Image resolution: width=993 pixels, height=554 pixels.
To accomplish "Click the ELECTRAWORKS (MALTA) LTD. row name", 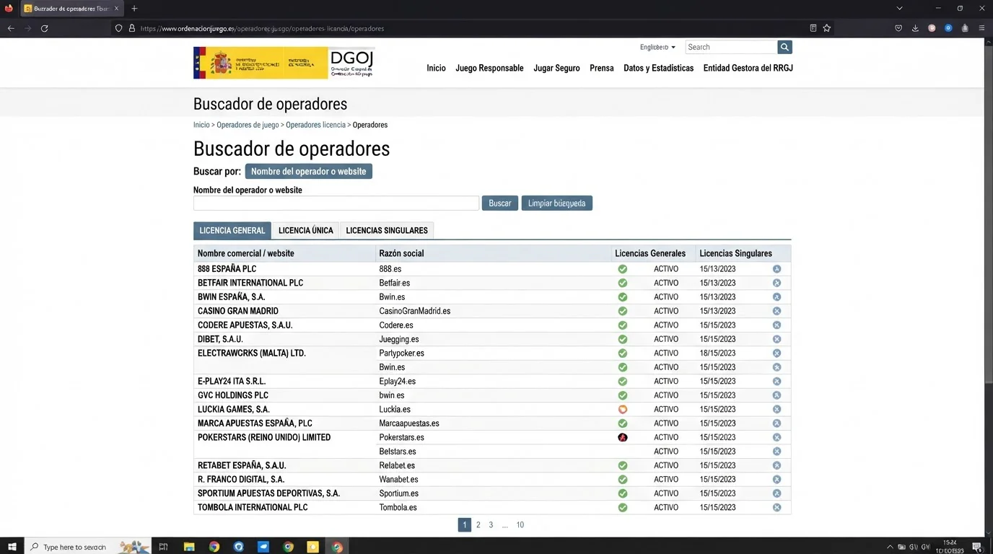I will coord(252,353).
